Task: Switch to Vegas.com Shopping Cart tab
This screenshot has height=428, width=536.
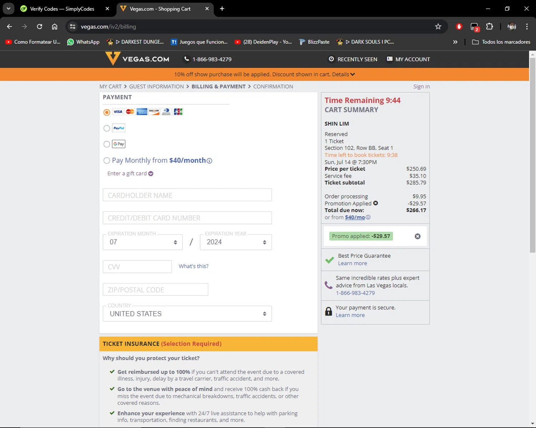Action: pos(160,9)
